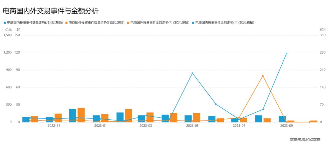Select the blue line point at 2023-08
Viewport: 331px width, 146px height.
click(x=263, y=109)
